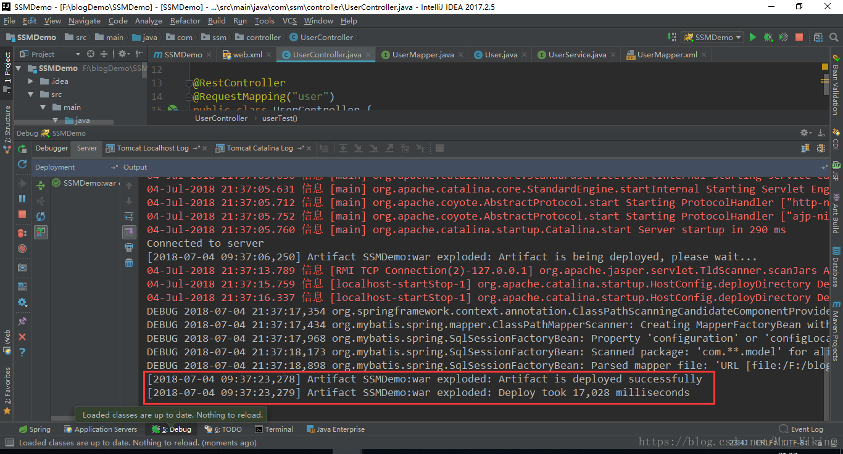The height and width of the screenshot is (454, 843).
Task: Open the Refactor menu
Action: point(185,21)
